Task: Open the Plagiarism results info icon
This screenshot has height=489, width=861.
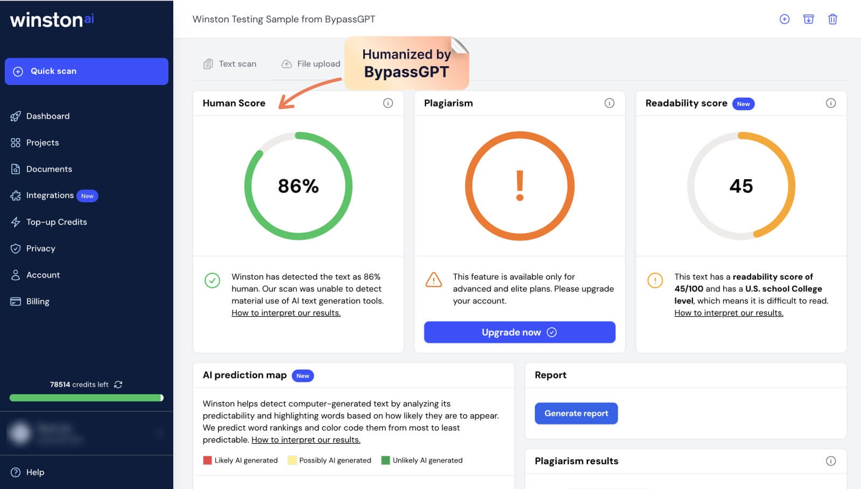Action: (x=831, y=461)
